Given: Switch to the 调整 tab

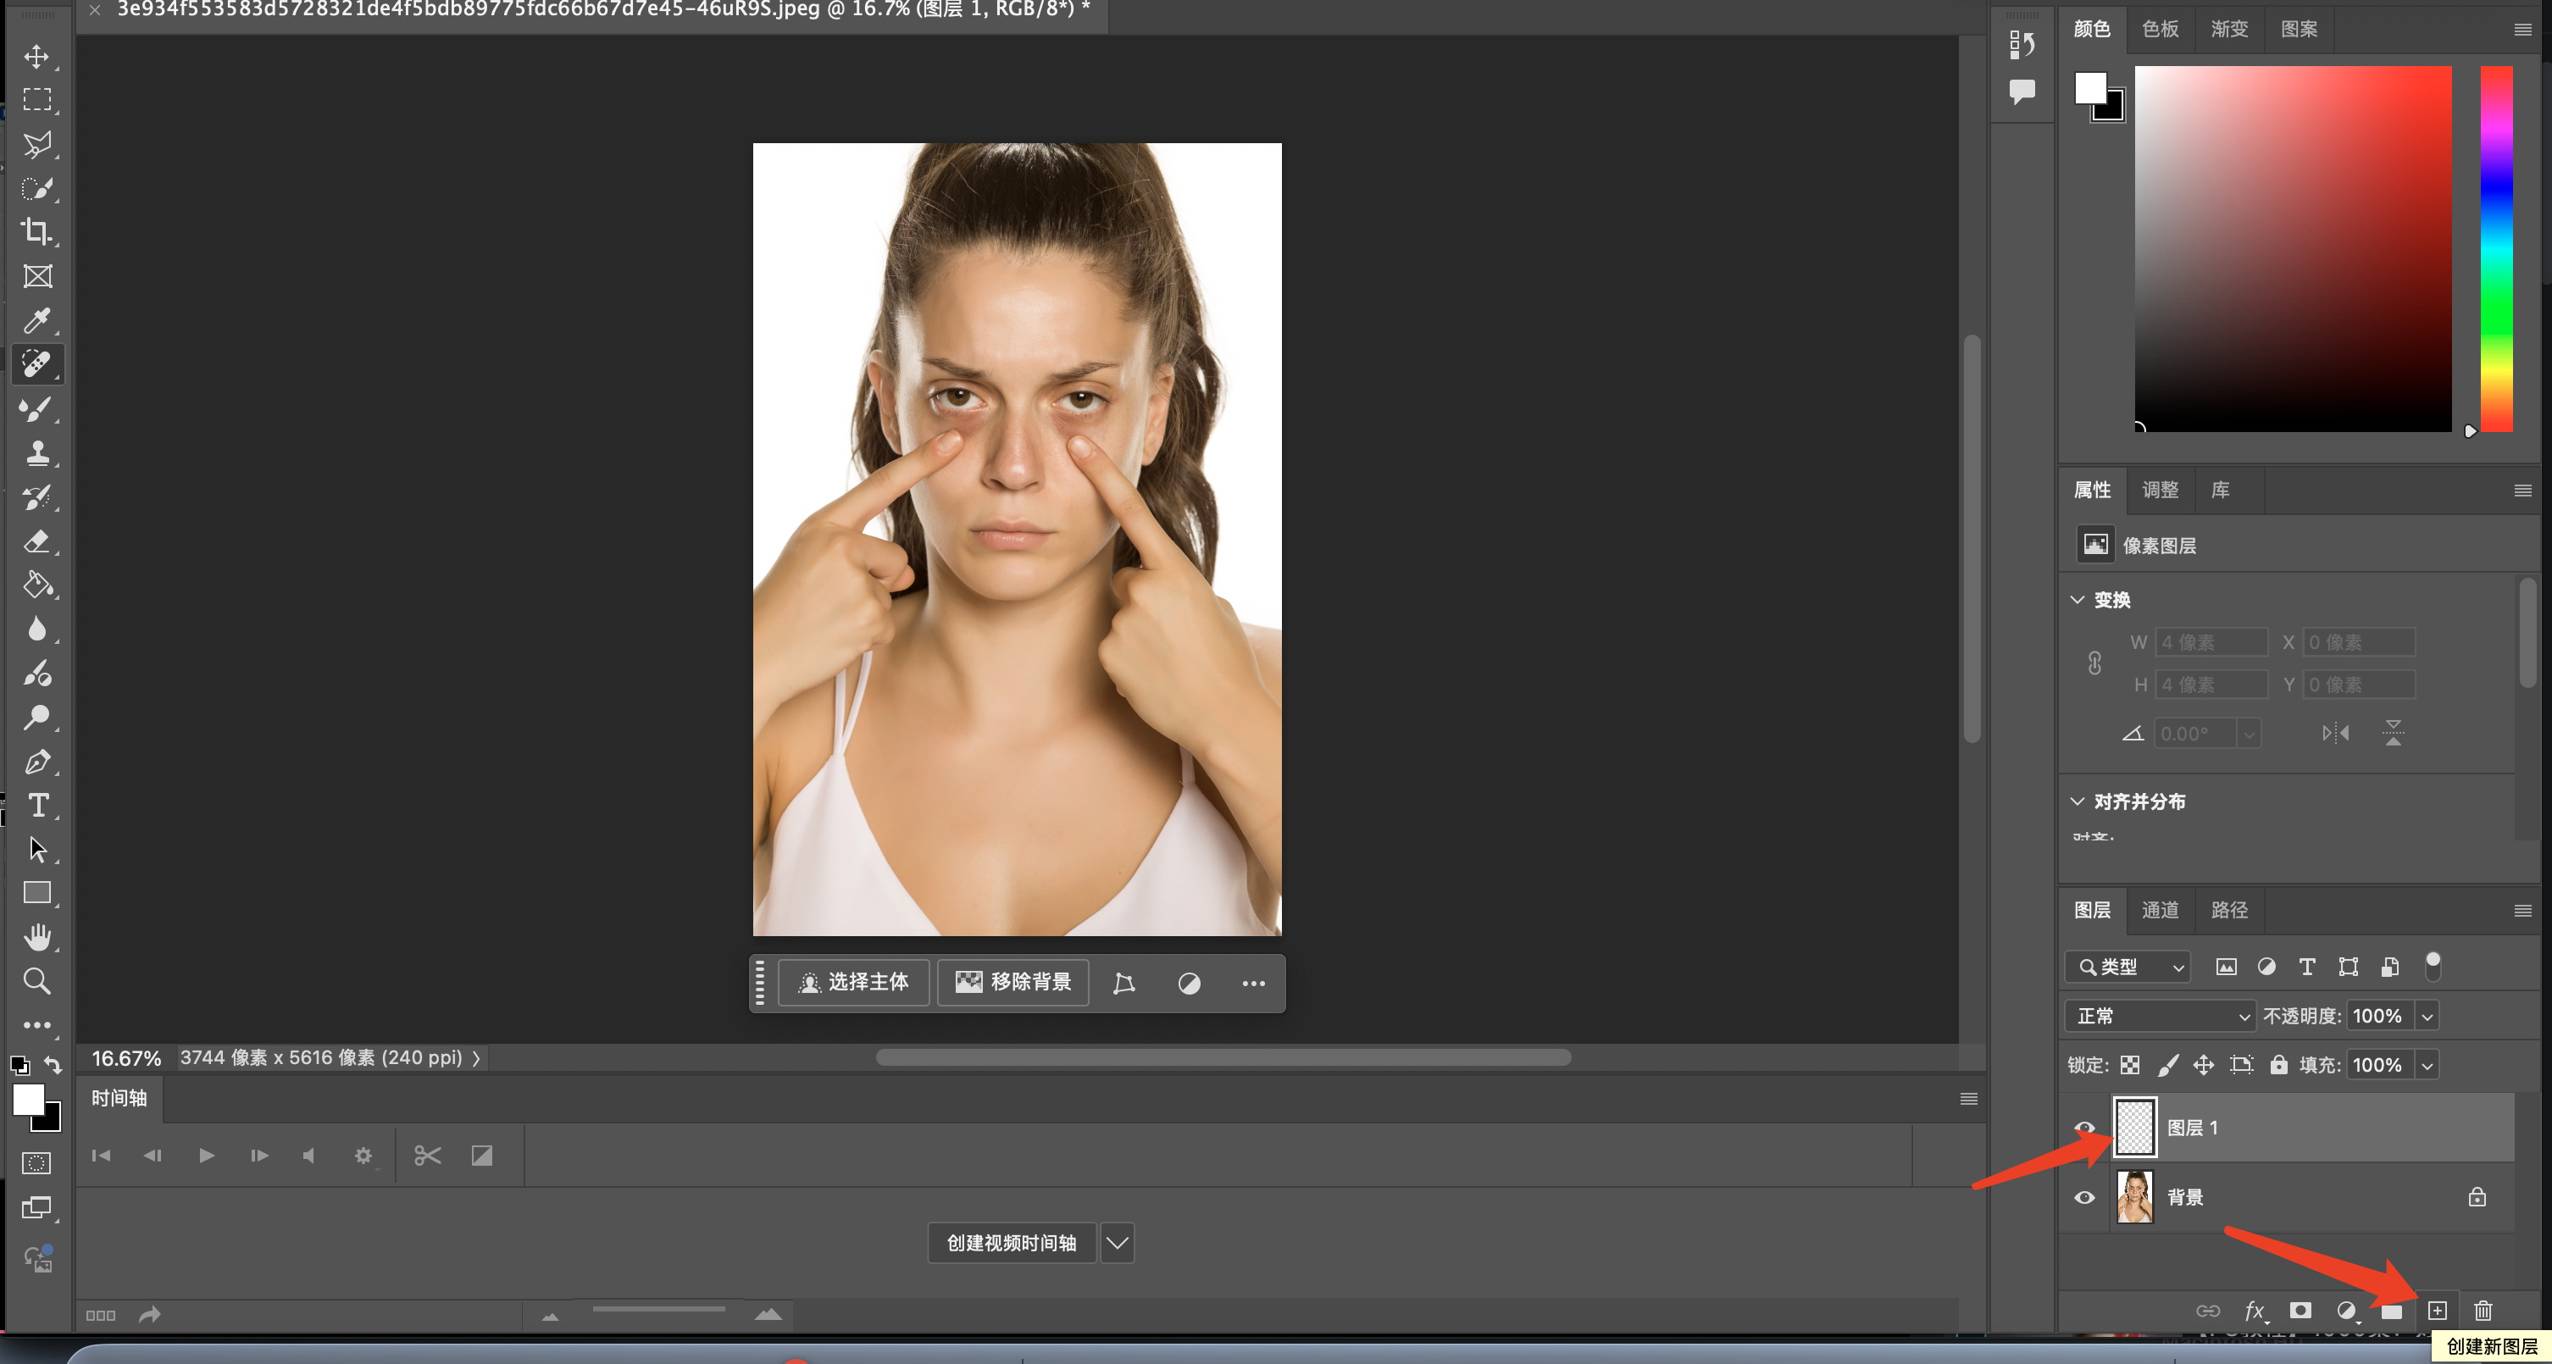Looking at the screenshot, I should tap(2160, 490).
